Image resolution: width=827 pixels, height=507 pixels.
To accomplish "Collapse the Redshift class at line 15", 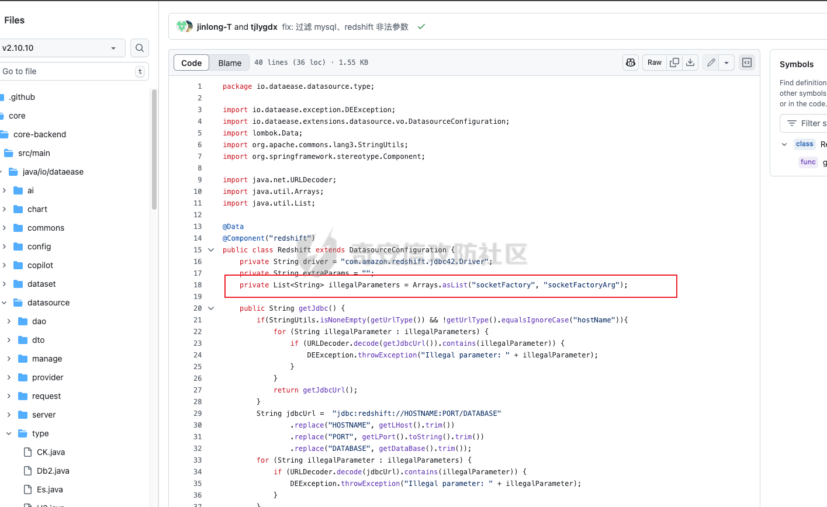I will point(211,250).
